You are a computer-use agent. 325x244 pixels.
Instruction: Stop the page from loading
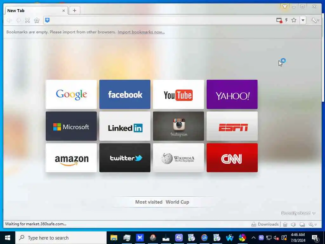(x=27, y=20)
